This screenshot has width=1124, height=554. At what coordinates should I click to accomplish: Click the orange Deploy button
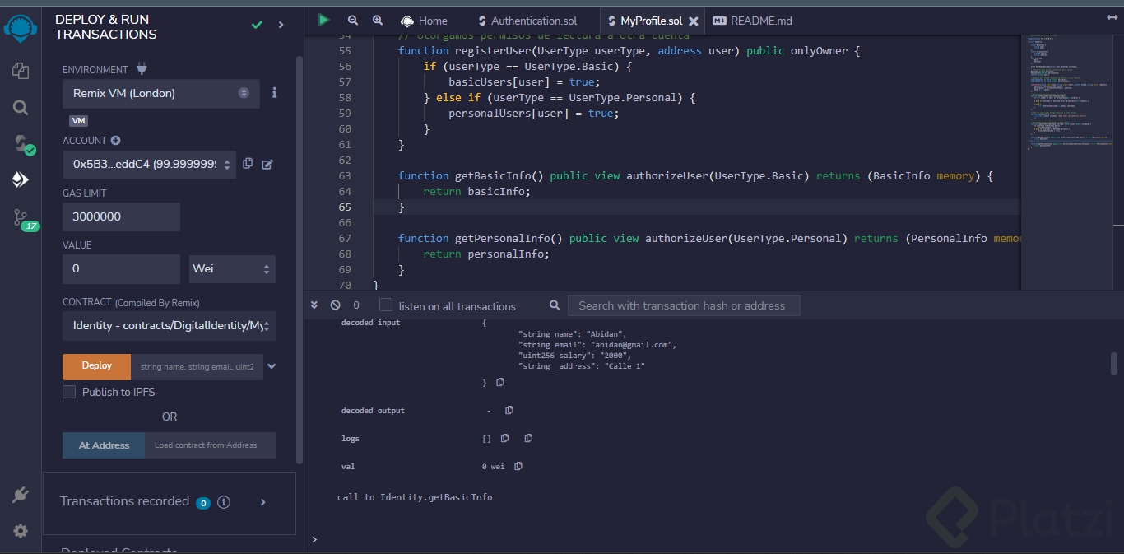tap(97, 366)
